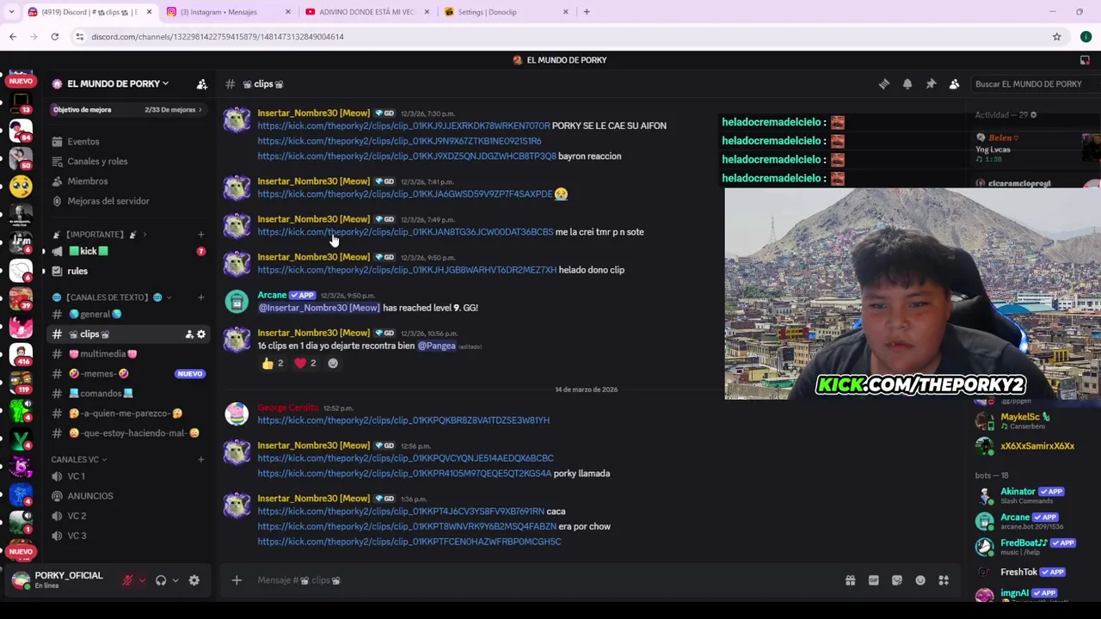Screen dimensions: 1101x619
Task: Collapse the CANALES VC category
Action: point(77,459)
